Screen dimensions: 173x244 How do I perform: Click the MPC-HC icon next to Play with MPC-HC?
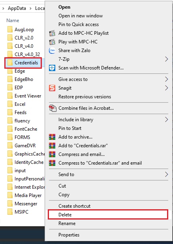(52, 42)
